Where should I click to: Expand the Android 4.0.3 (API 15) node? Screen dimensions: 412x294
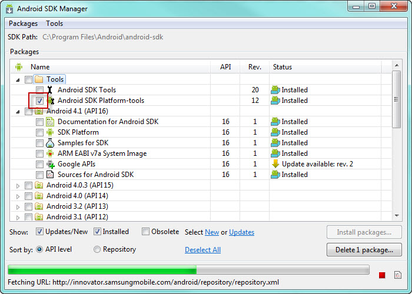pos(18,186)
